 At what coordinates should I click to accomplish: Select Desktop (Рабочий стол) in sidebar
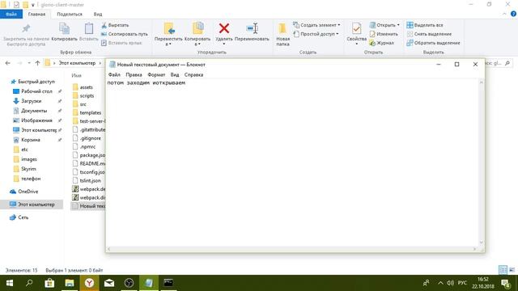(36, 91)
